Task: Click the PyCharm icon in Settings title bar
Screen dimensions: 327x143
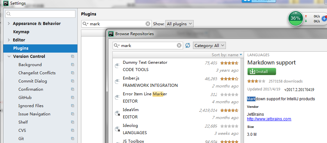Action: click(x=6, y=3)
